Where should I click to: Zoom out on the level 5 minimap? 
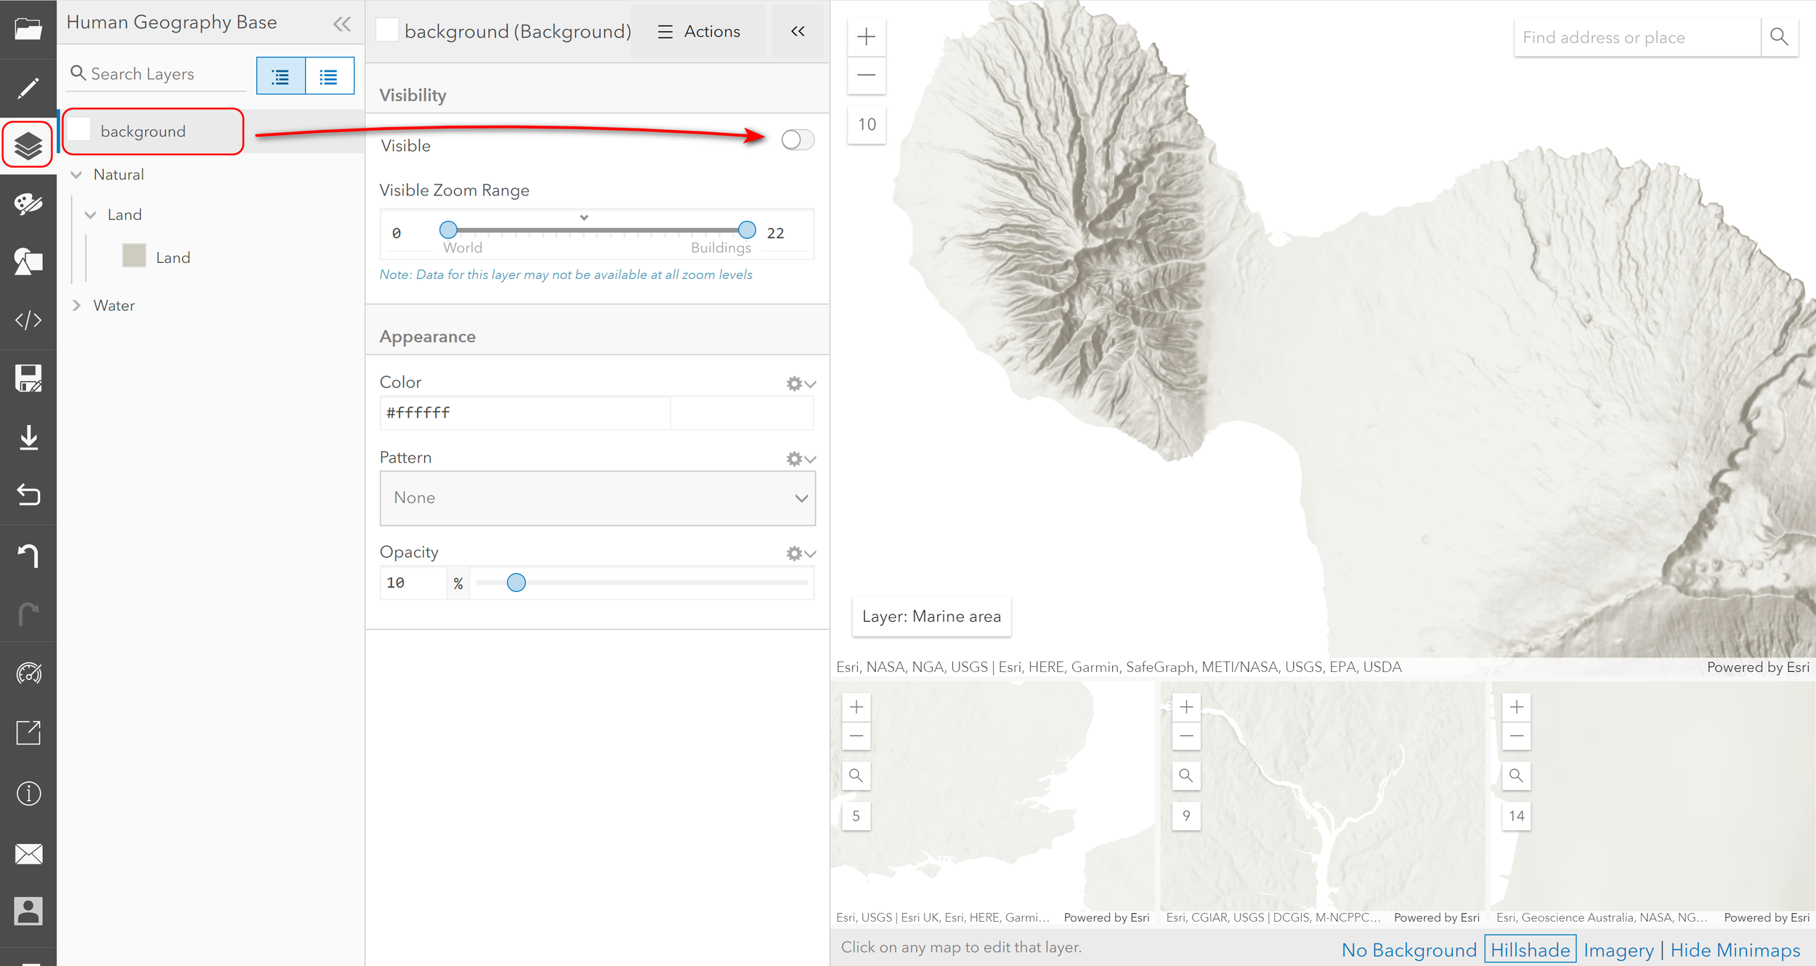pos(856,736)
